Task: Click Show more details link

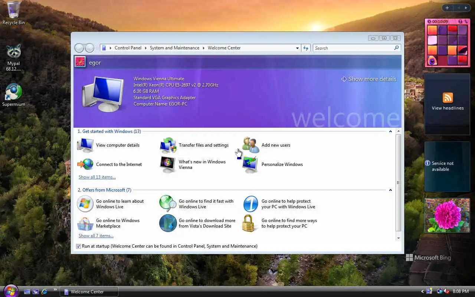Action: click(369, 79)
